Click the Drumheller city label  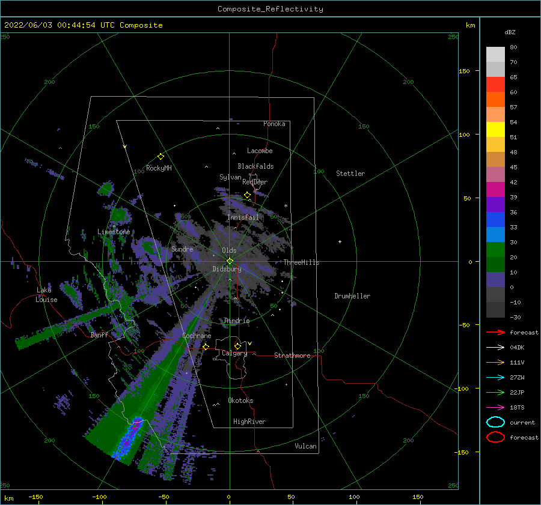(x=352, y=296)
